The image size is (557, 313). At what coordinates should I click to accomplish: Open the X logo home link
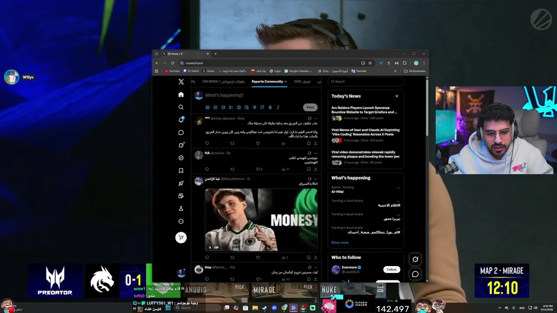click(181, 82)
